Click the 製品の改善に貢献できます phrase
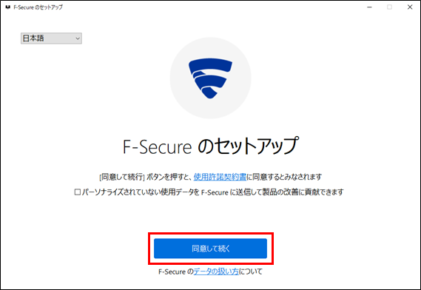421x290 pixels. [x=303, y=192]
